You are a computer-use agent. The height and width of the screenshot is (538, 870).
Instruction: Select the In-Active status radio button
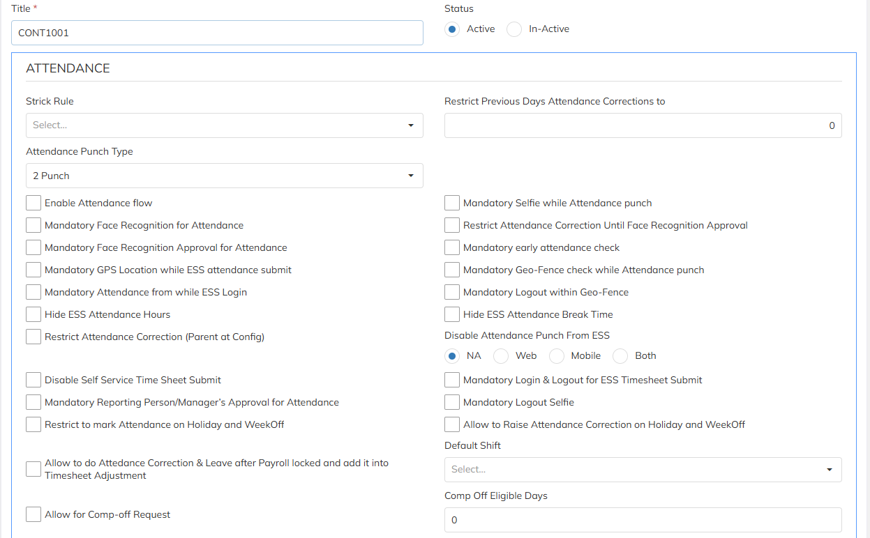click(514, 29)
